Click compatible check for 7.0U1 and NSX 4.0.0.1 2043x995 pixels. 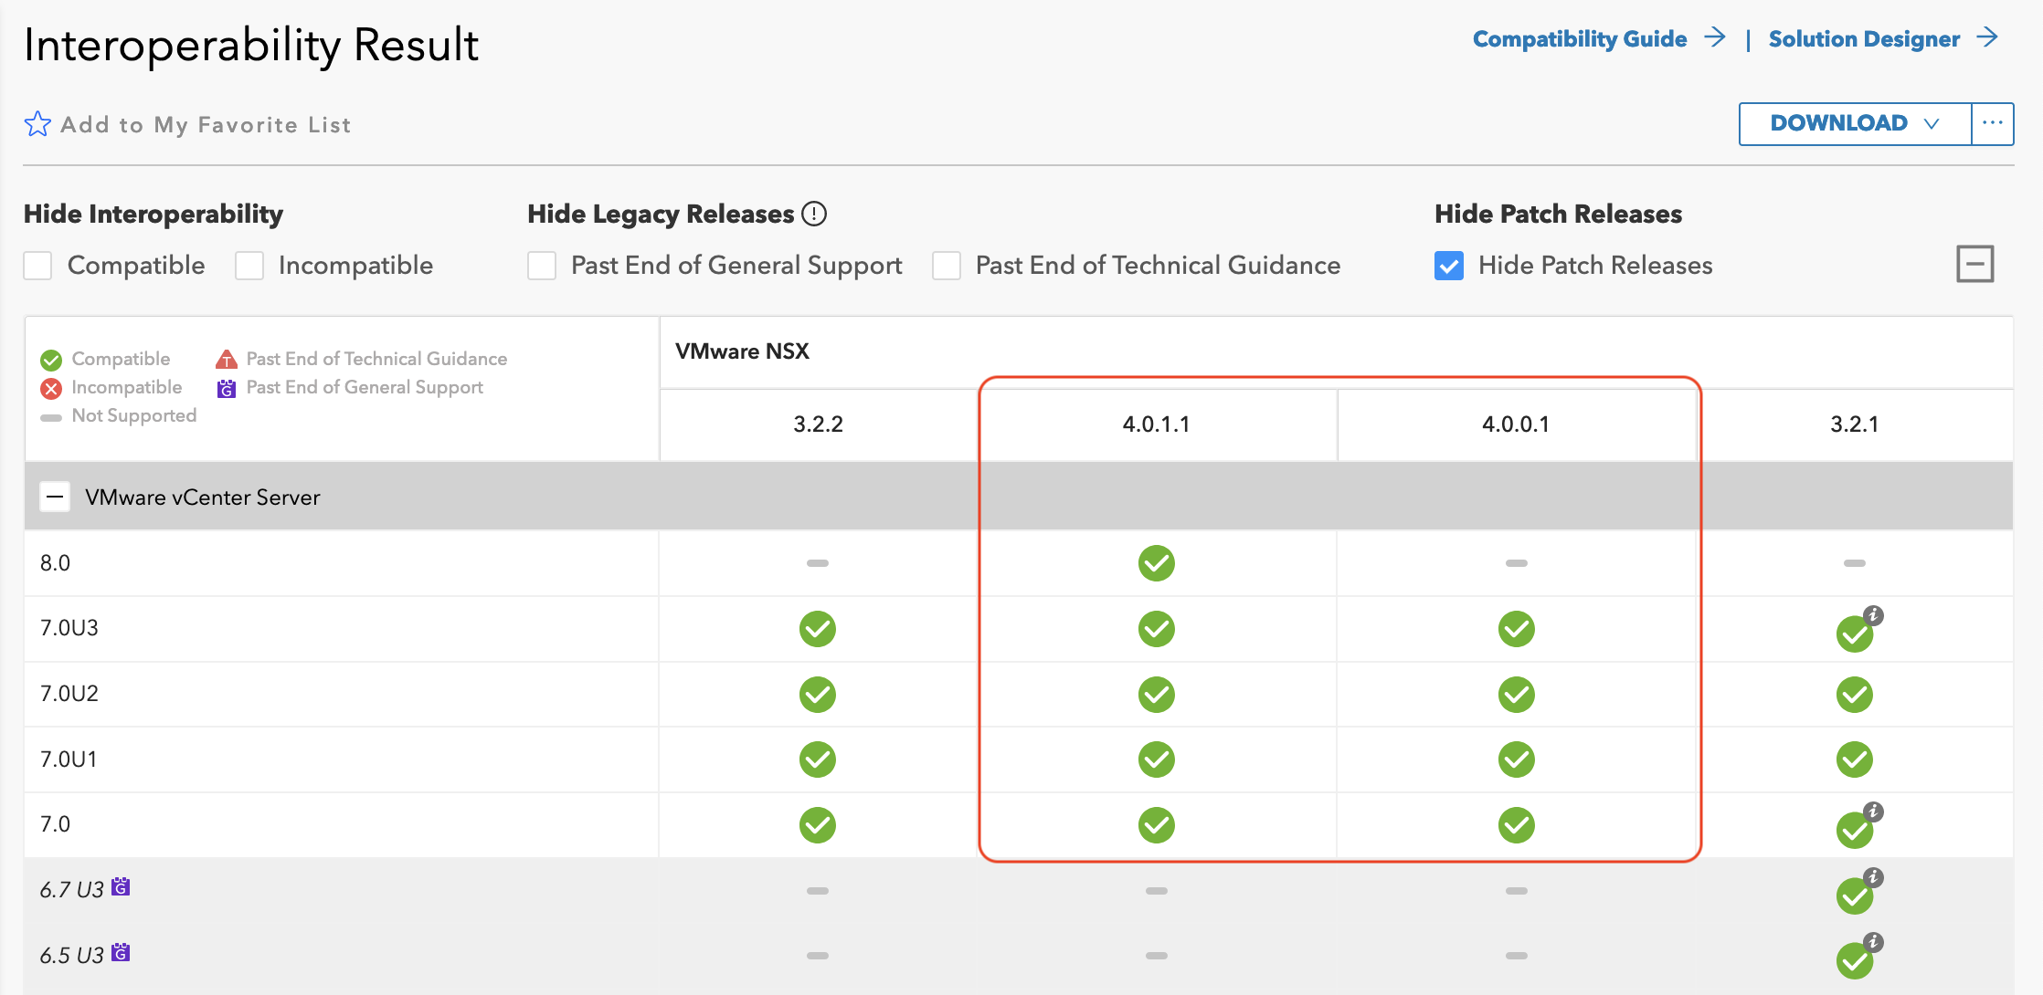(x=1517, y=759)
